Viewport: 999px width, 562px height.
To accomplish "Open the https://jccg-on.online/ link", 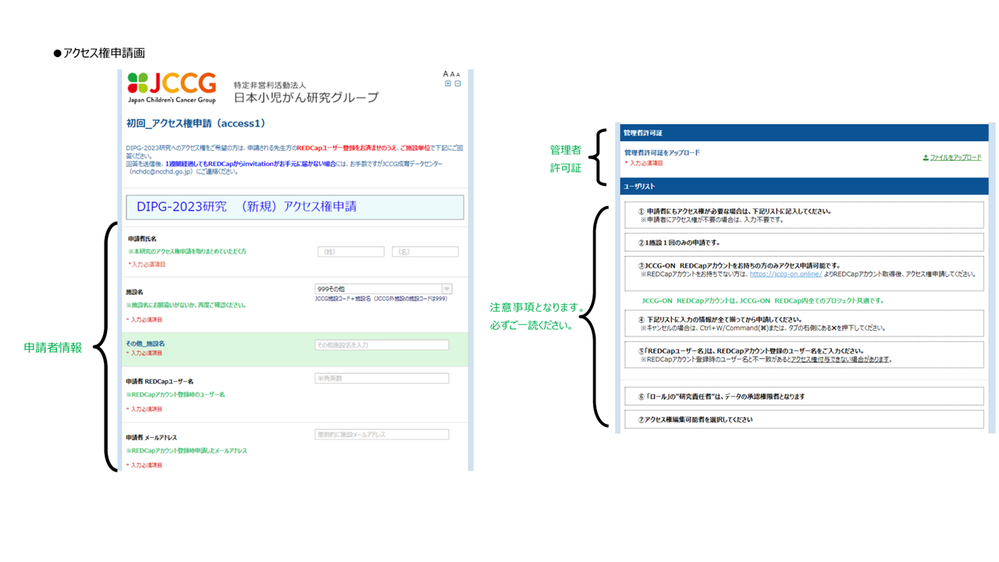I will pyautogui.click(x=785, y=274).
